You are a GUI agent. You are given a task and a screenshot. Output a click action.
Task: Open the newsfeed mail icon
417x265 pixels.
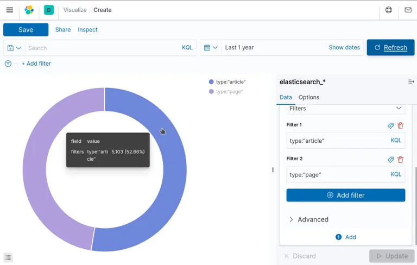click(x=408, y=10)
